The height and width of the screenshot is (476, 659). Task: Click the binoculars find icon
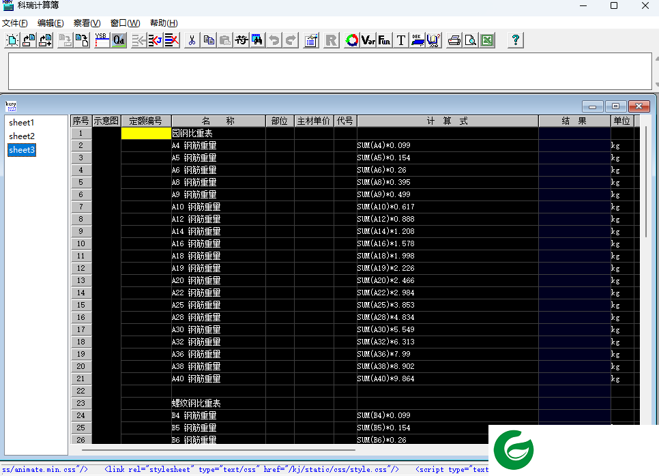(257, 40)
